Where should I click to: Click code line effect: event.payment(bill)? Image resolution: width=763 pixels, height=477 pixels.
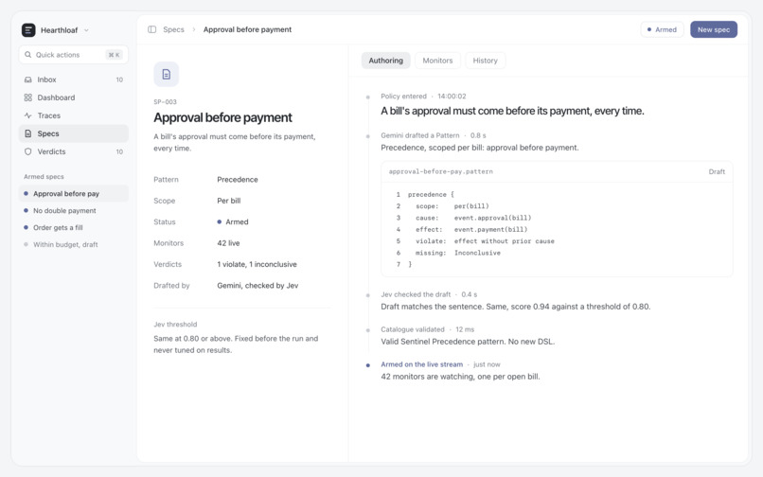(471, 229)
